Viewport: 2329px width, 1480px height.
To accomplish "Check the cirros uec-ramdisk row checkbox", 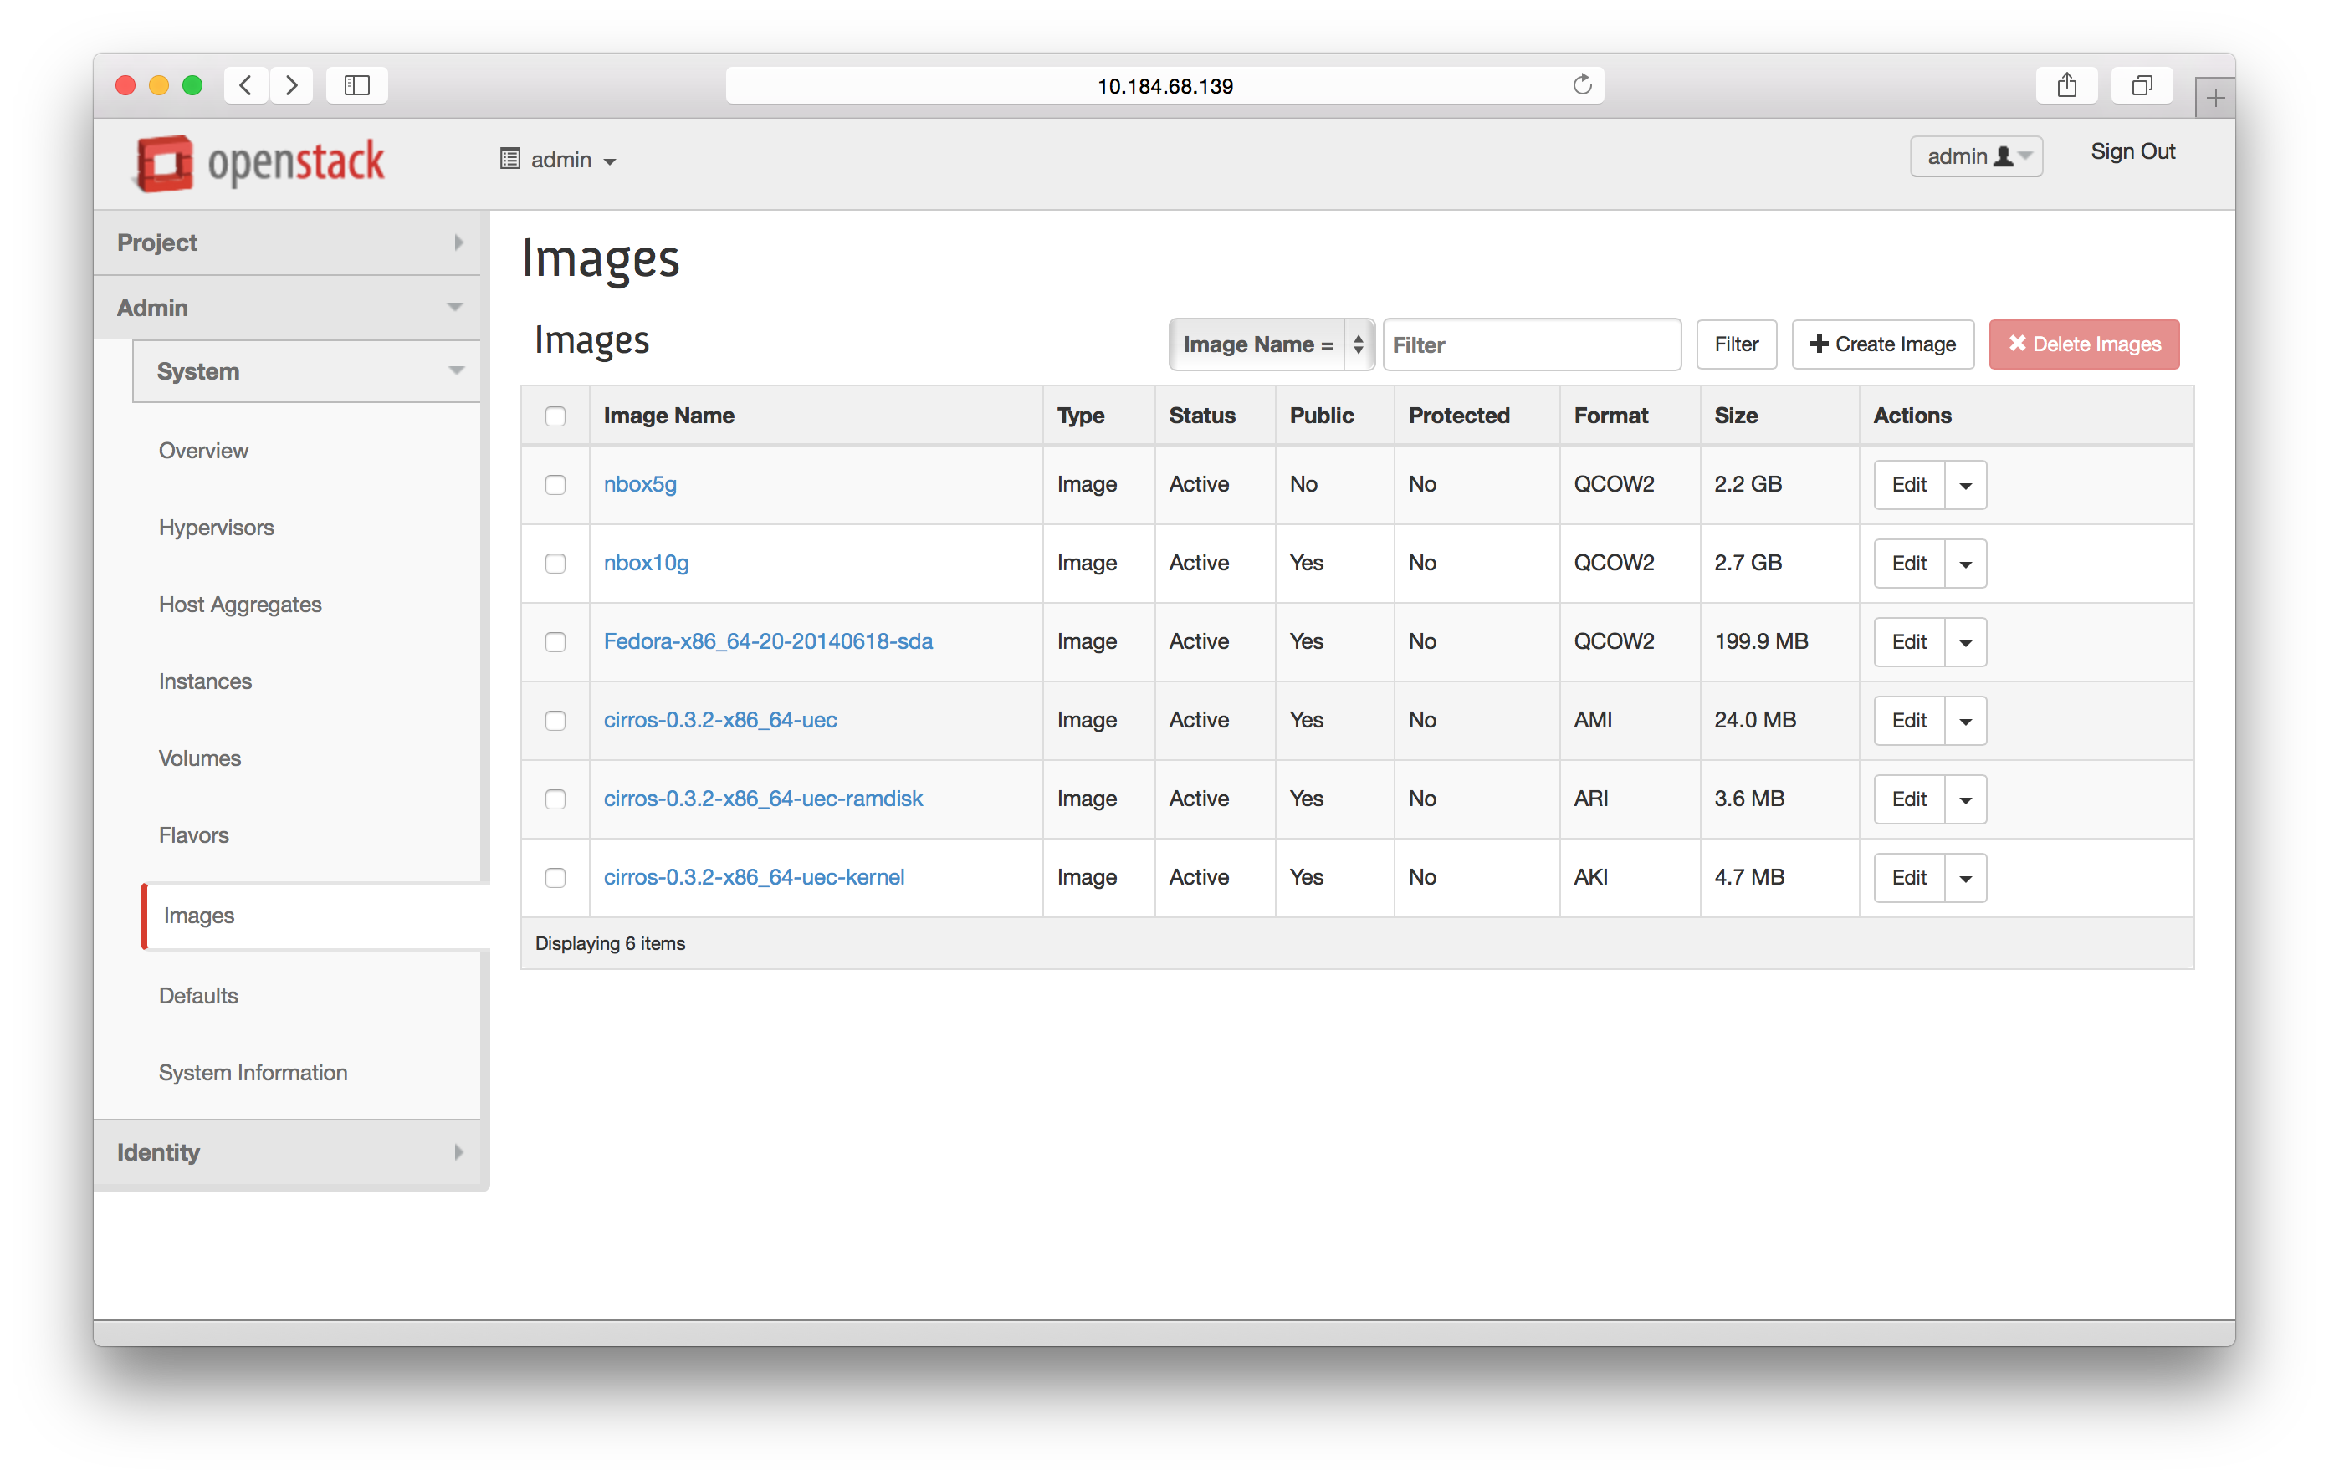I will tap(555, 799).
